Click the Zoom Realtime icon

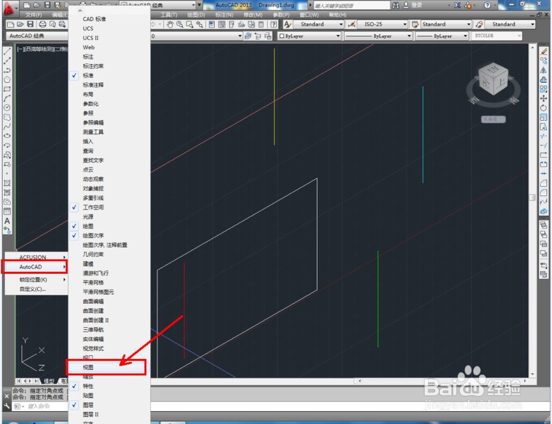(x=180, y=24)
